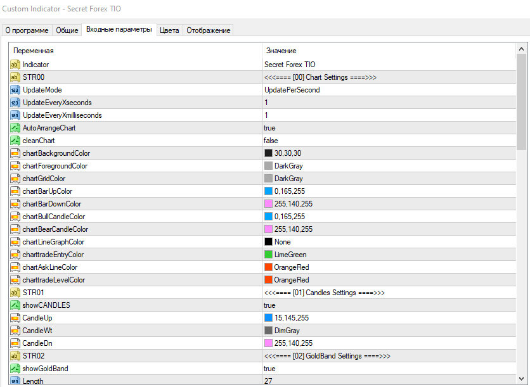Click the 0,165,255 swatch for chartBullCandleColor

pos(268,217)
